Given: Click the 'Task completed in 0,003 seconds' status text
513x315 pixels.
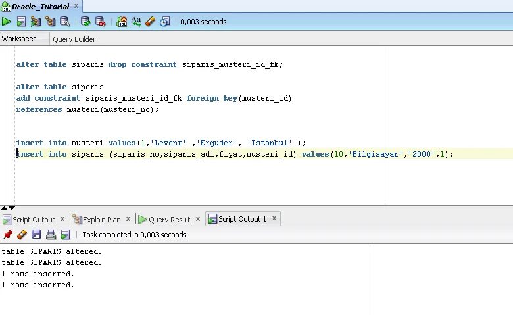Looking at the screenshot, I should coord(134,235).
